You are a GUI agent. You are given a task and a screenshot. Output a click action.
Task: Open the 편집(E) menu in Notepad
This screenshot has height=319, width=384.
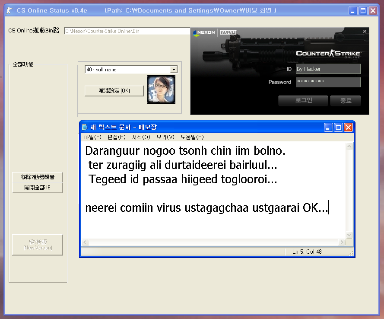coord(117,137)
